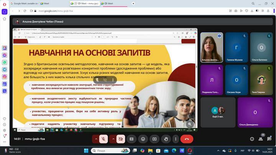This screenshot has height=155, width=276.
Task: Select Альона Дмитрівна video tile
Action: pyautogui.click(x=212, y=47)
